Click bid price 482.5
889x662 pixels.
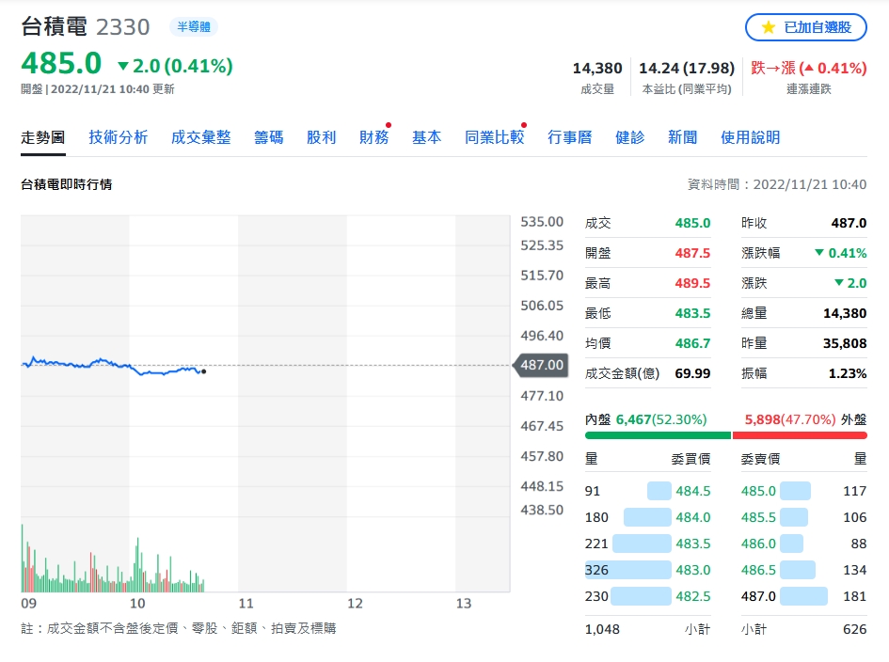click(692, 596)
